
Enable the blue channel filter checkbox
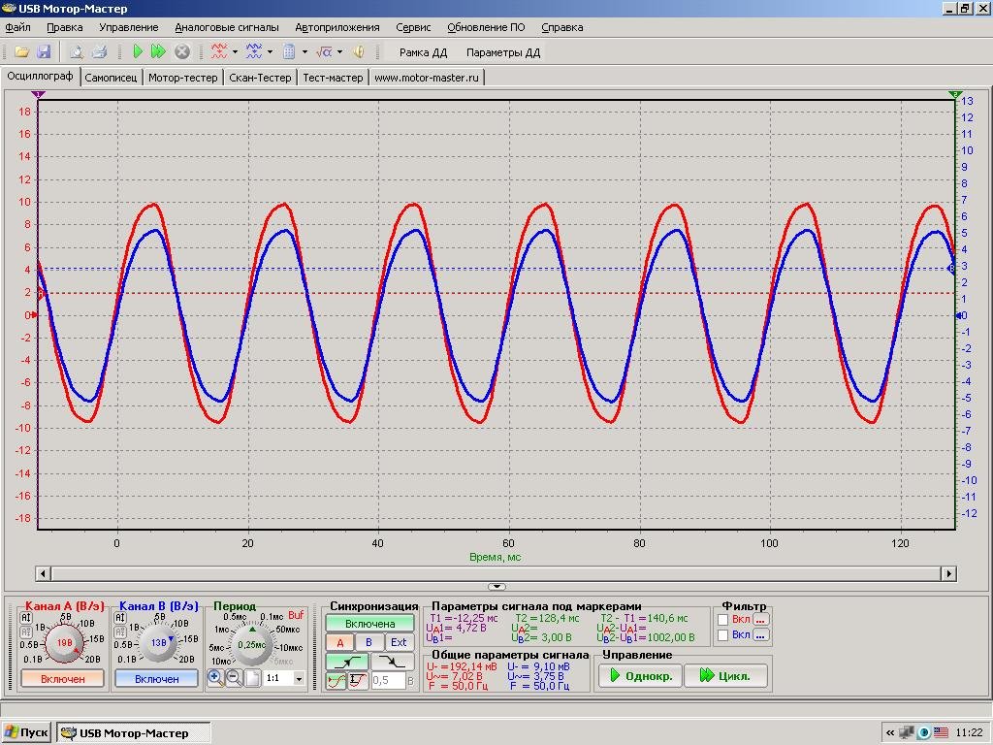click(x=722, y=634)
